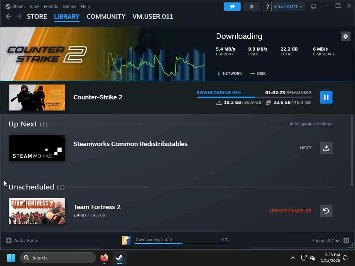The height and width of the screenshot is (266, 355).
Task: Open the Help menu
Action: [x=85, y=6]
